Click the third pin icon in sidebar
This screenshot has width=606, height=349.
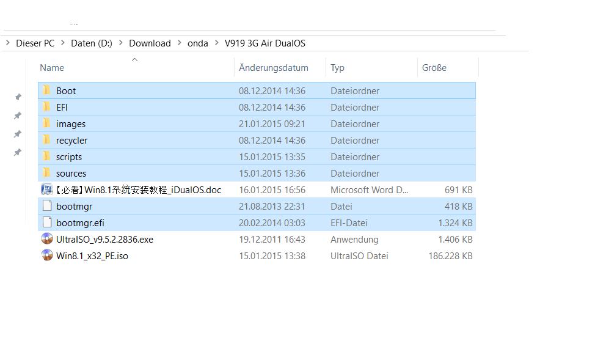pos(18,134)
